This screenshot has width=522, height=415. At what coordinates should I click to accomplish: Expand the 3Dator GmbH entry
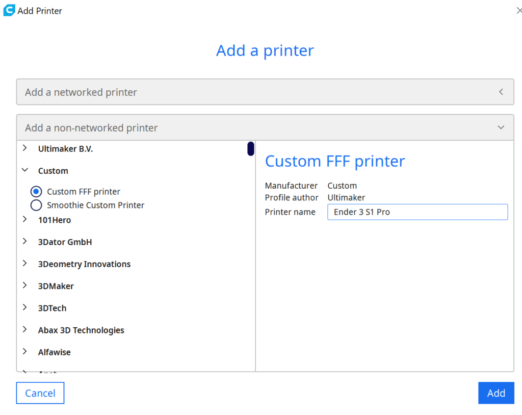pyautogui.click(x=24, y=242)
